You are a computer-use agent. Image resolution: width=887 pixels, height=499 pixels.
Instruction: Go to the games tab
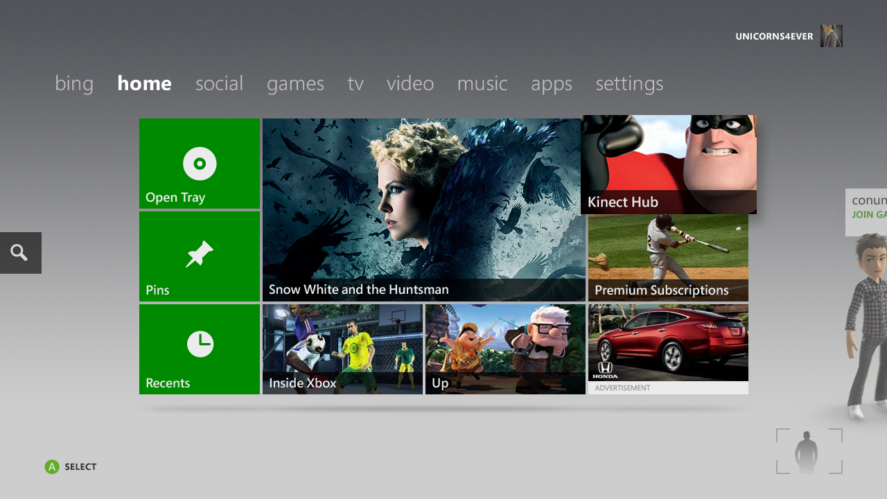coord(295,84)
